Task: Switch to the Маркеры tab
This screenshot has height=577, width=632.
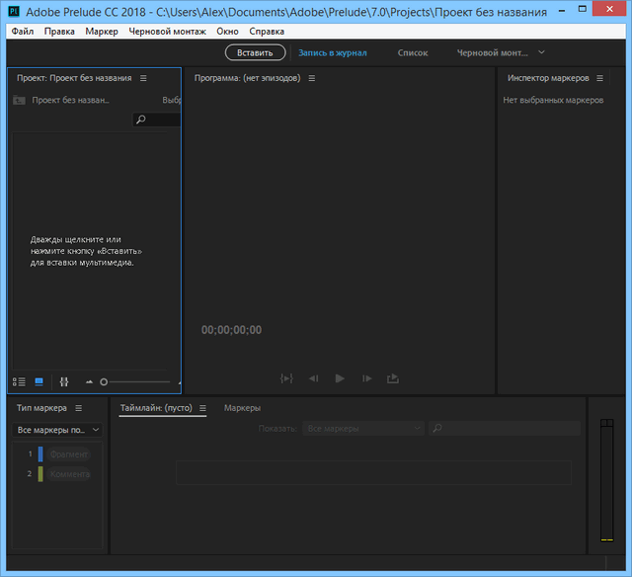Action: point(242,408)
